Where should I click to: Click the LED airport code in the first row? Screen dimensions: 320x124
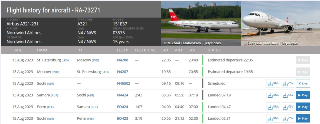65,60
